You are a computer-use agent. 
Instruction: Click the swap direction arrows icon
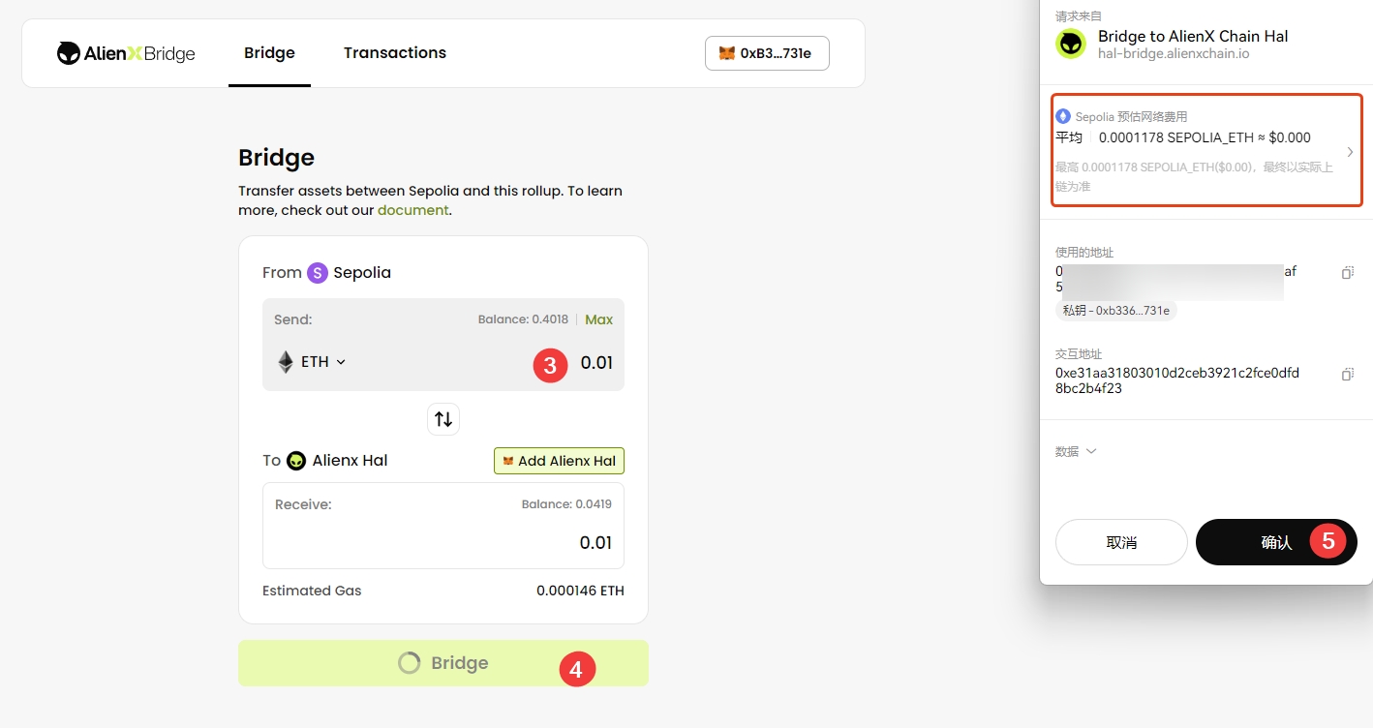443,419
